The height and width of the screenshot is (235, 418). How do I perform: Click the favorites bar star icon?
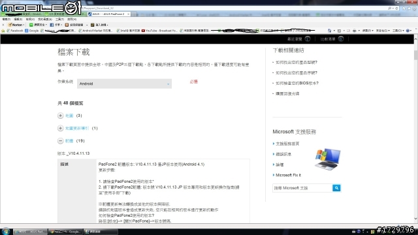pos(3,31)
